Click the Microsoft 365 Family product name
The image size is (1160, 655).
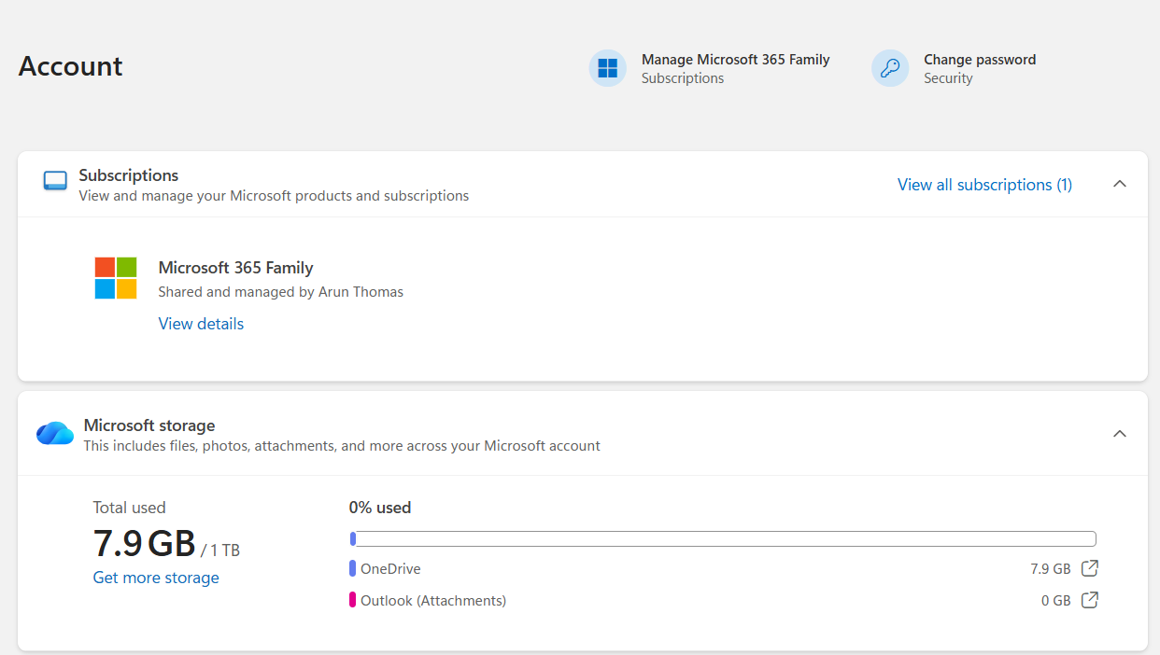tap(236, 268)
